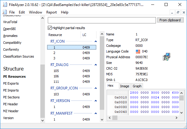Collapse the RT_DIALOG group

tap(96, 65)
